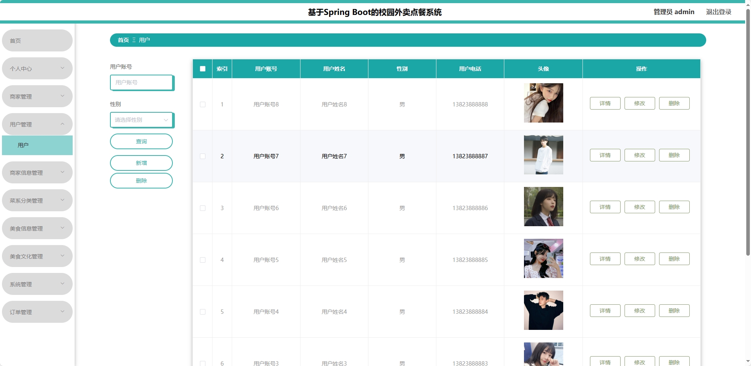Click the scrollbar down arrow
The width and height of the screenshot is (751, 366).
(x=748, y=362)
